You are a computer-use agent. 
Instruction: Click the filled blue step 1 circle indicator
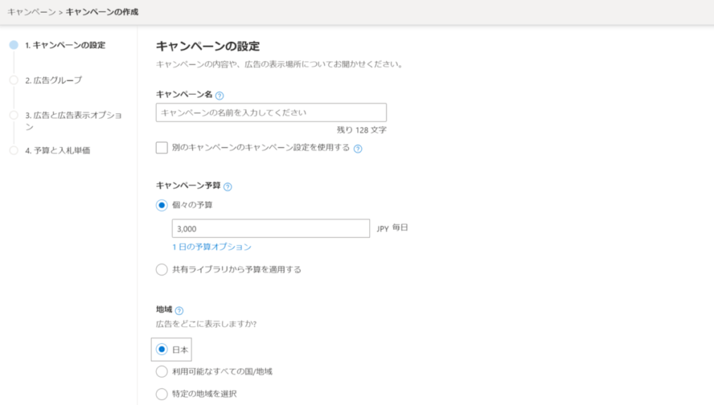click(x=13, y=45)
